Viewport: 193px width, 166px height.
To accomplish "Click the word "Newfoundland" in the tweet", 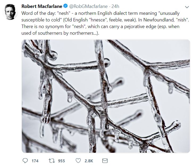I will click(x=158, y=20).
